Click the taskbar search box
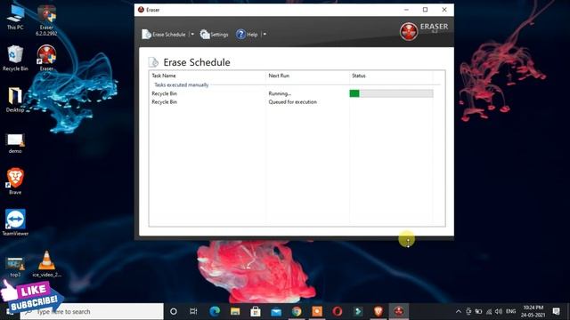 coord(92,311)
